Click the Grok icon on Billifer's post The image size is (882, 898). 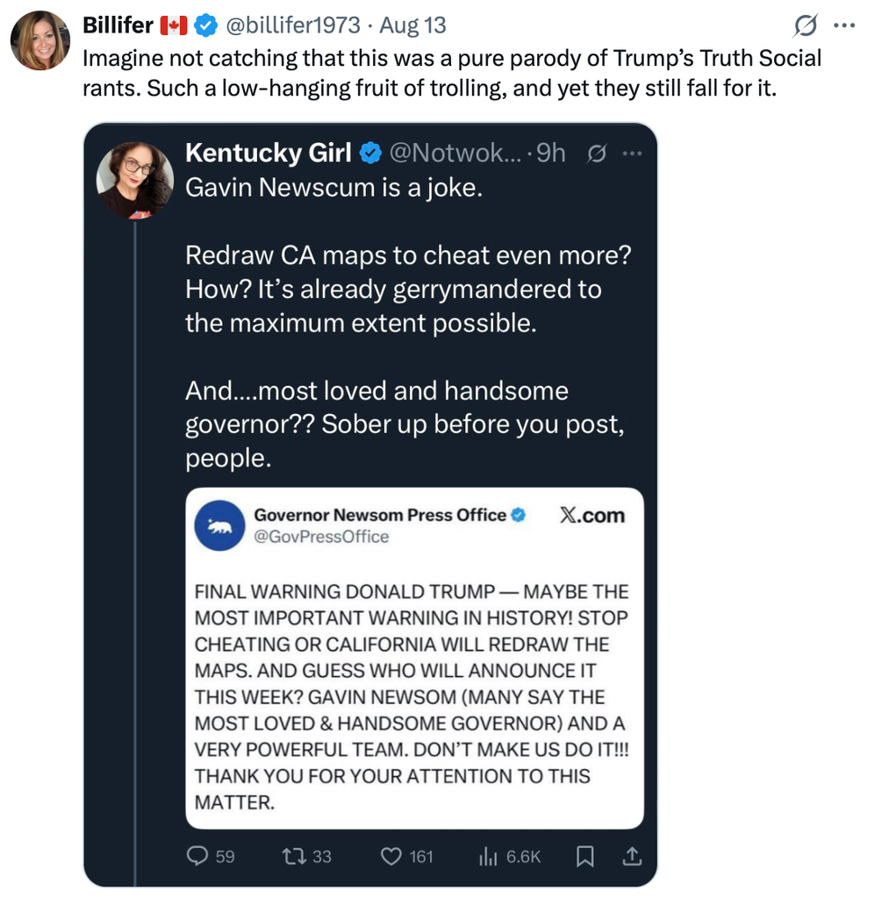[x=804, y=26]
